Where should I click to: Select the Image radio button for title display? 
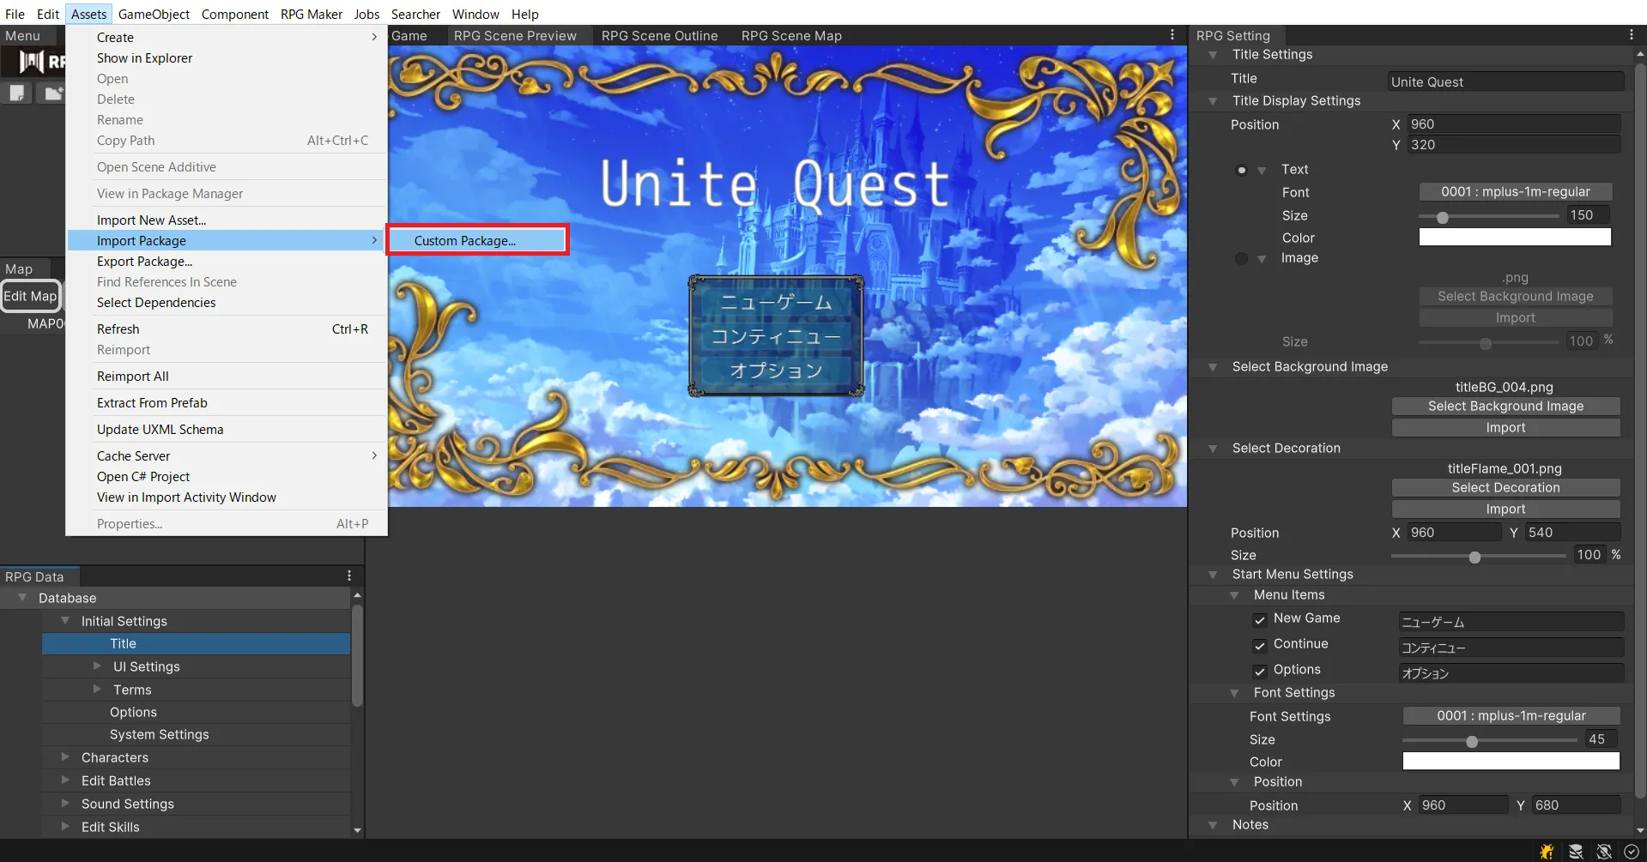[x=1241, y=258]
